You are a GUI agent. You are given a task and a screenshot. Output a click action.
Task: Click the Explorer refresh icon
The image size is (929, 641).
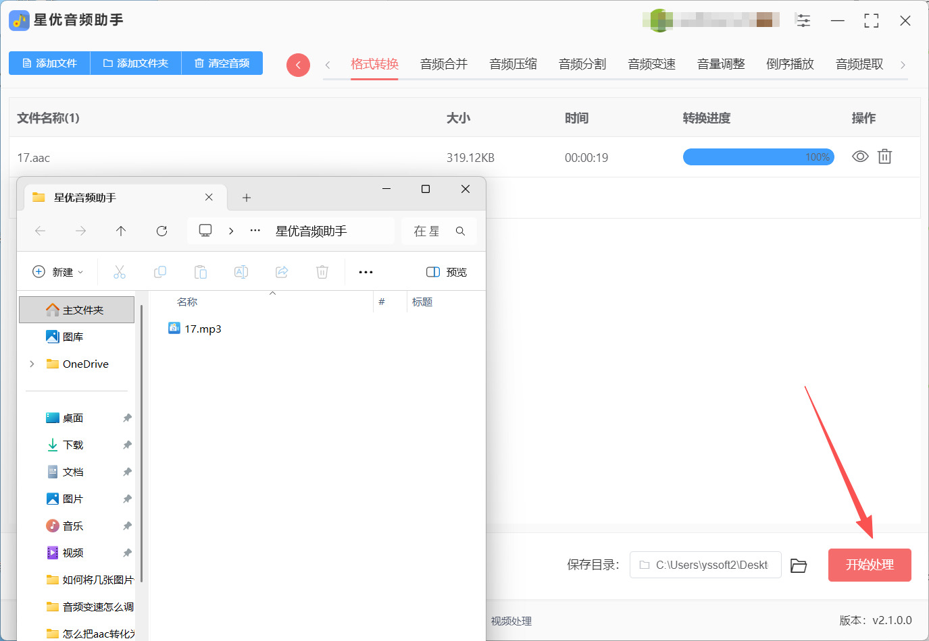tap(161, 231)
